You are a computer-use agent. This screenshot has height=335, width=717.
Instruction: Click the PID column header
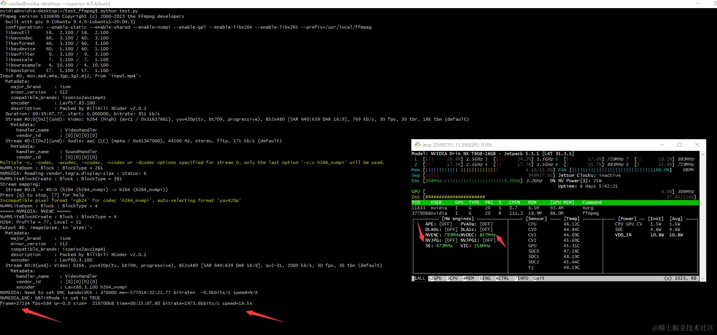(416, 202)
